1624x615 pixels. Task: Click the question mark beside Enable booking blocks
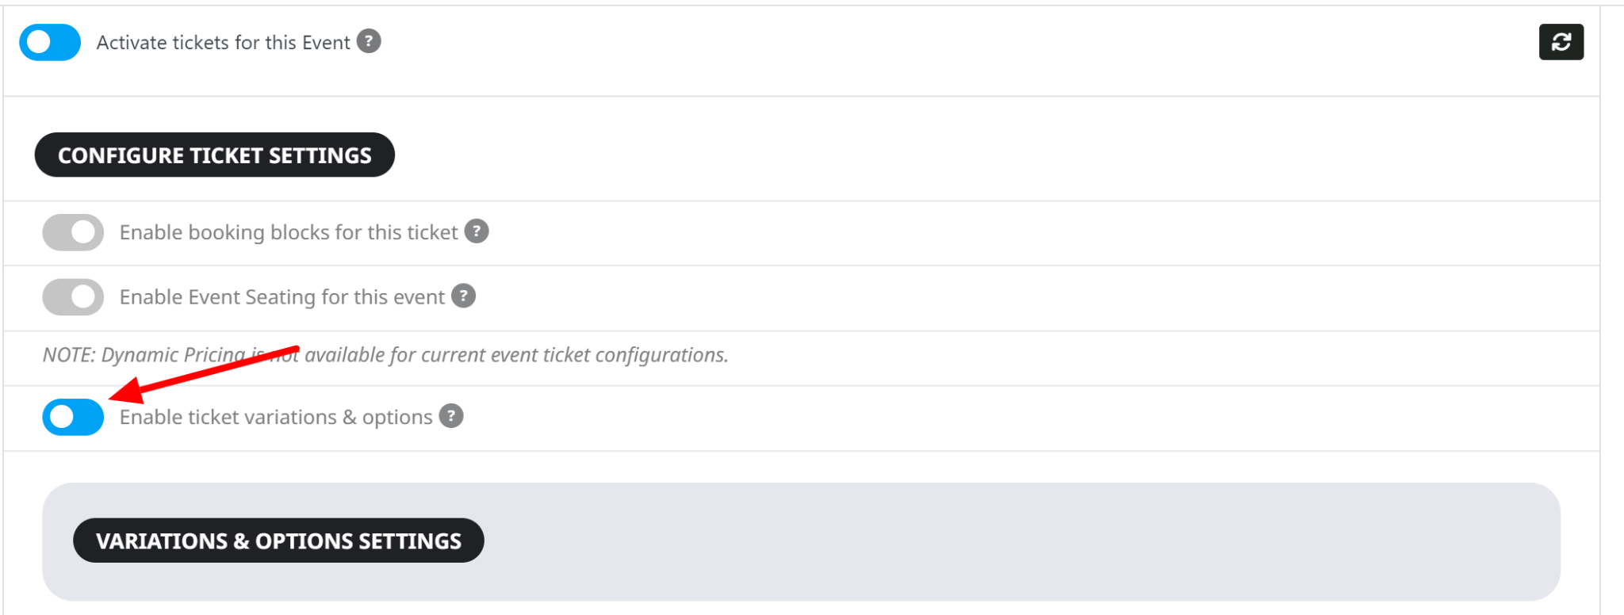coord(477,231)
